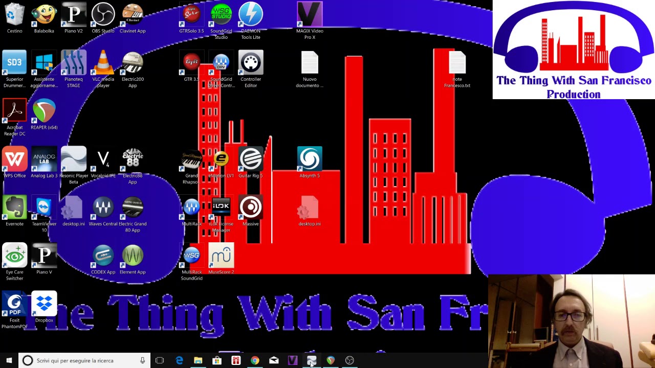Open OBS Studio from the taskbar
Image resolution: width=655 pixels, height=368 pixels.
(x=350, y=360)
